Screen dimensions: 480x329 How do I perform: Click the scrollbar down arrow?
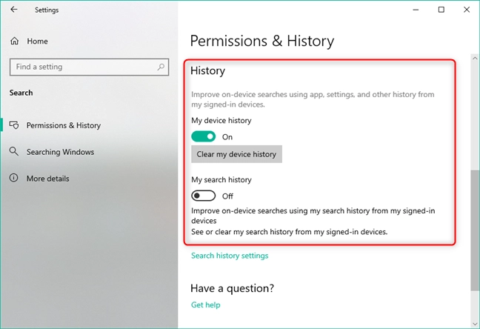475,324
